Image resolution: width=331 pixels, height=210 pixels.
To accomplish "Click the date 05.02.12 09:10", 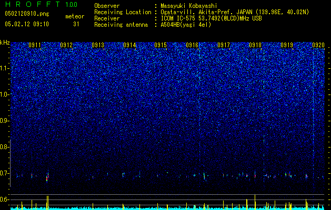I will coord(27,24).
